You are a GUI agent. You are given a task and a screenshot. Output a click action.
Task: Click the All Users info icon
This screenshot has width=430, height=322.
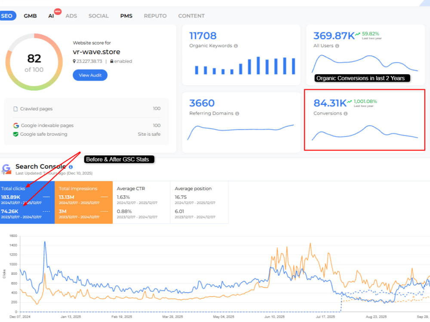tap(337, 46)
